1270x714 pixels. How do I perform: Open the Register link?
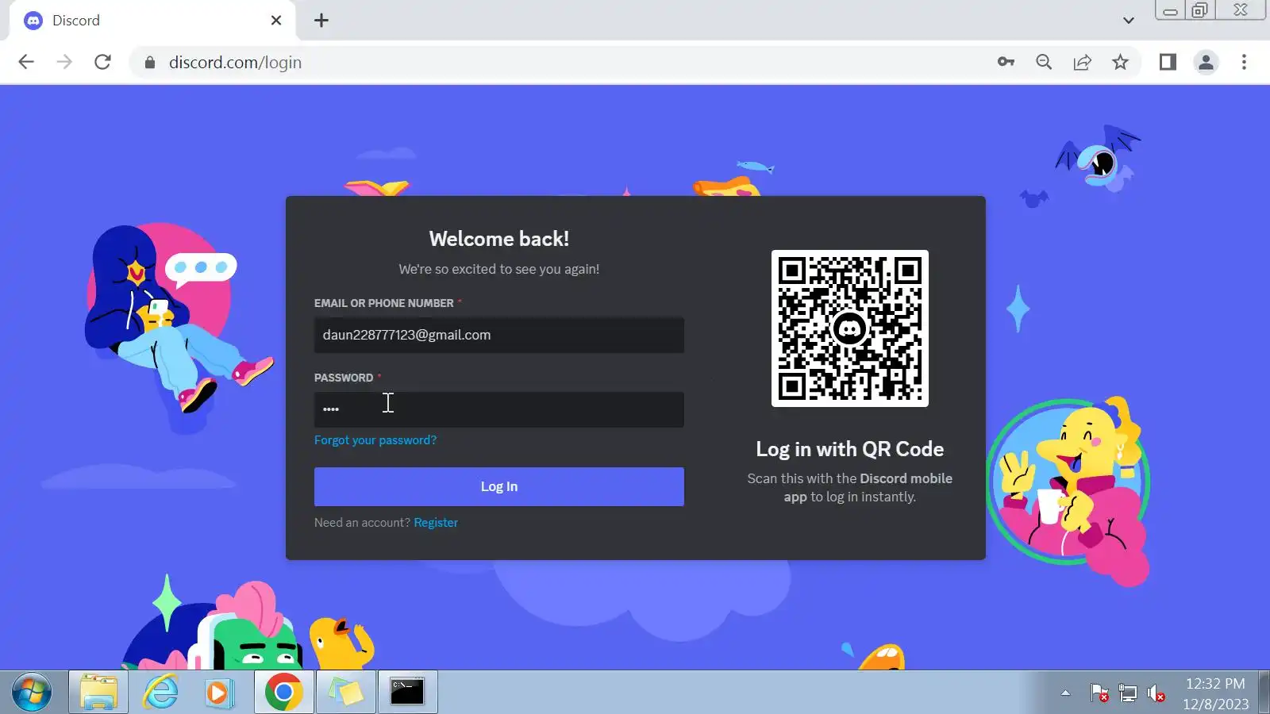pyautogui.click(x=436, y=523)
